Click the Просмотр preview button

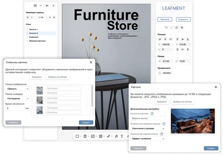[164, 19]
